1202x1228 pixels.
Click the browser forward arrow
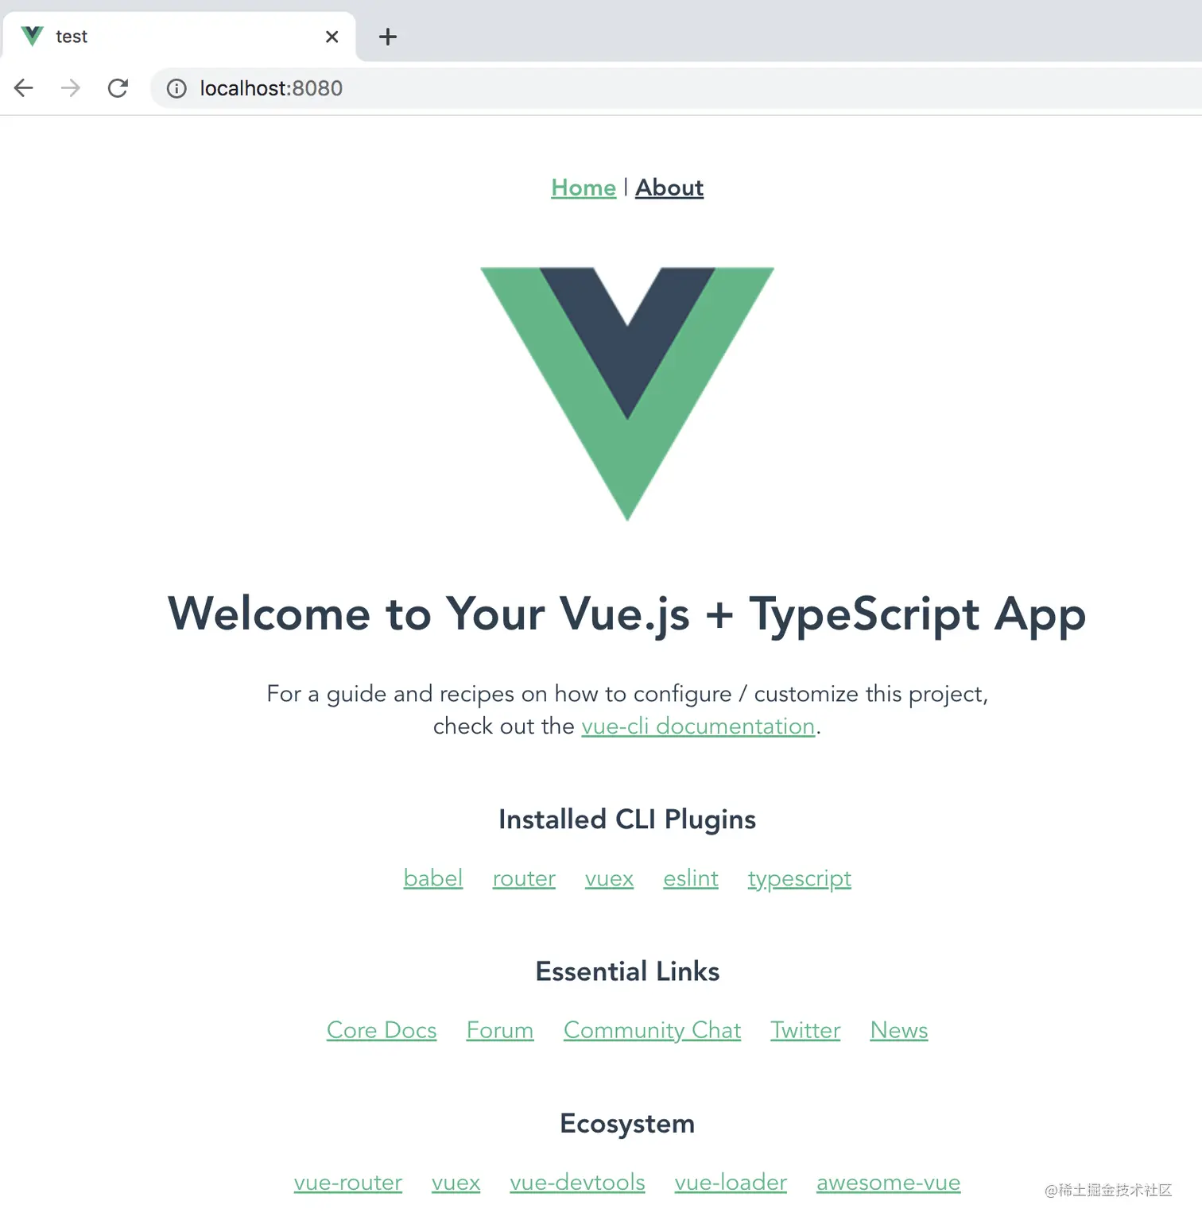pos(71,87)
